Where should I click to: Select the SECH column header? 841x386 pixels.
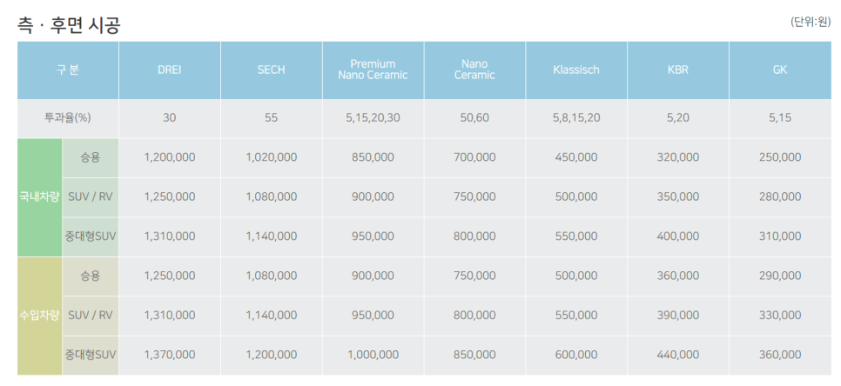[x=272, y=70]
